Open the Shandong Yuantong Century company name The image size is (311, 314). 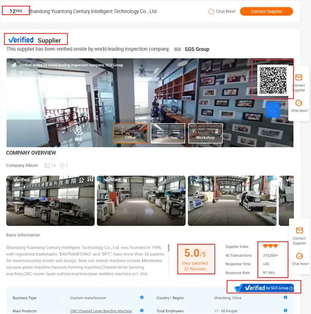point(93,11)
